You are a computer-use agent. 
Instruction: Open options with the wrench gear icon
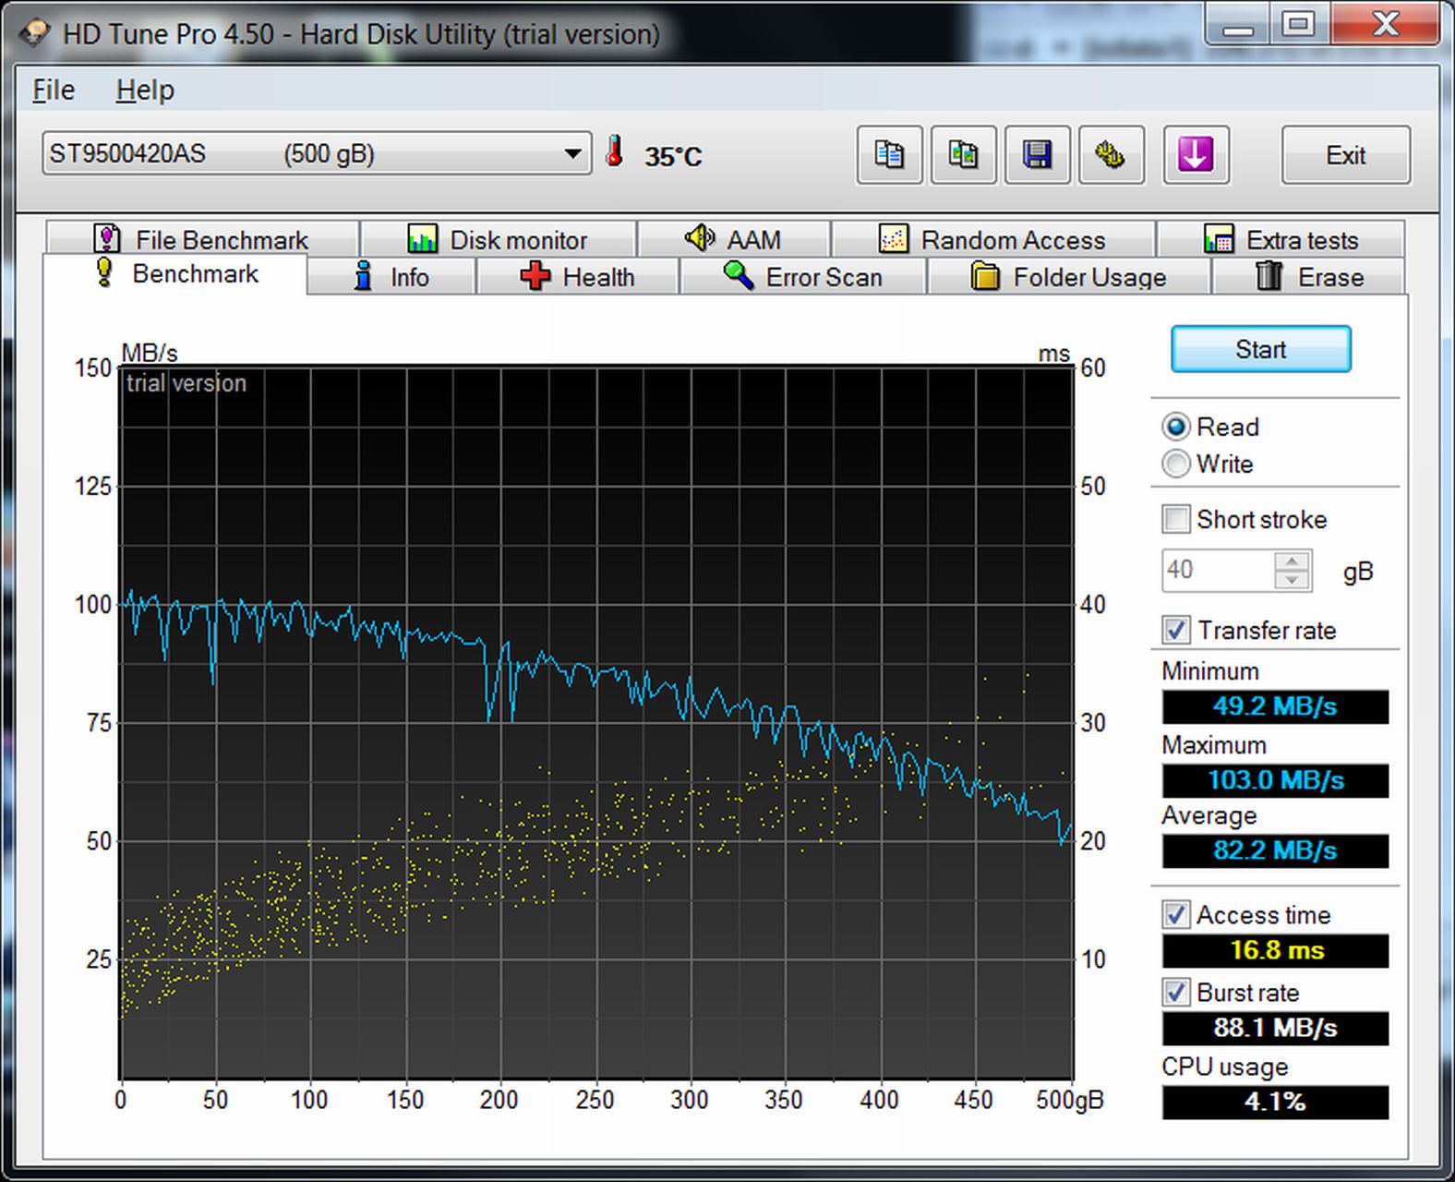pyautogui.click(x=1111, y=155)
